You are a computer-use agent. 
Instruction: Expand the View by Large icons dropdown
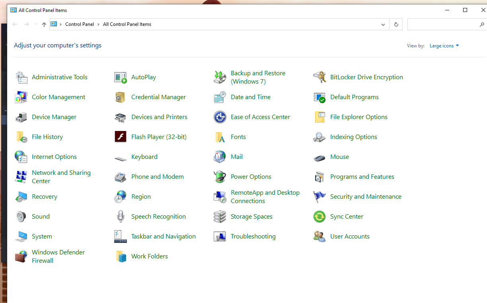click(x=444, y=46)
